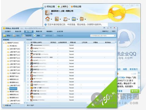Click the Peter contact avatar

coord(31,73)
